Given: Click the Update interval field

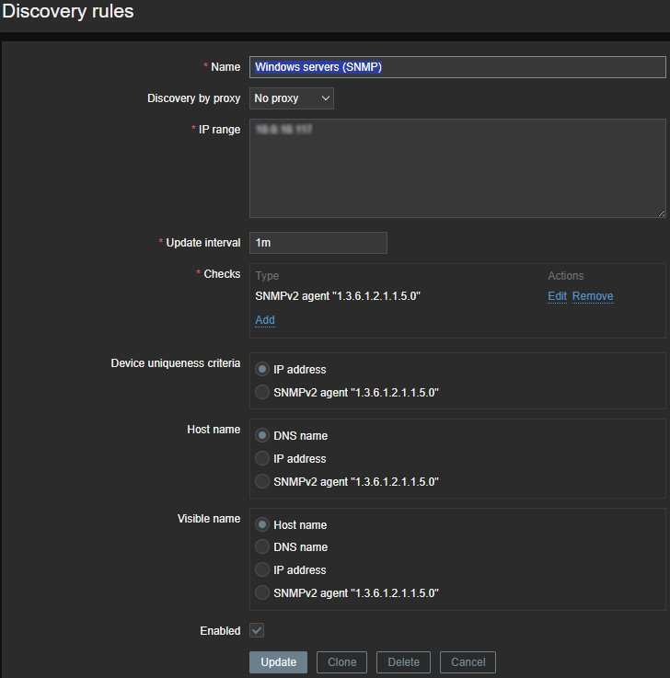Looking at the screenshot, I should [x=318, y=243].
